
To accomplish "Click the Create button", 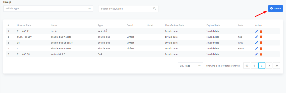I will (275, 8).
